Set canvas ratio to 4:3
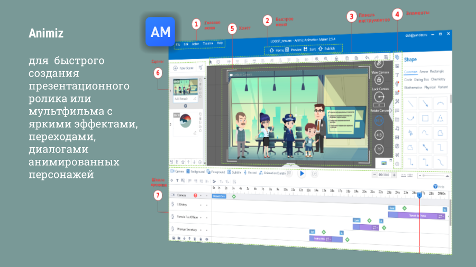Screen dimensions: 476x267 click(x=379, y=135)
